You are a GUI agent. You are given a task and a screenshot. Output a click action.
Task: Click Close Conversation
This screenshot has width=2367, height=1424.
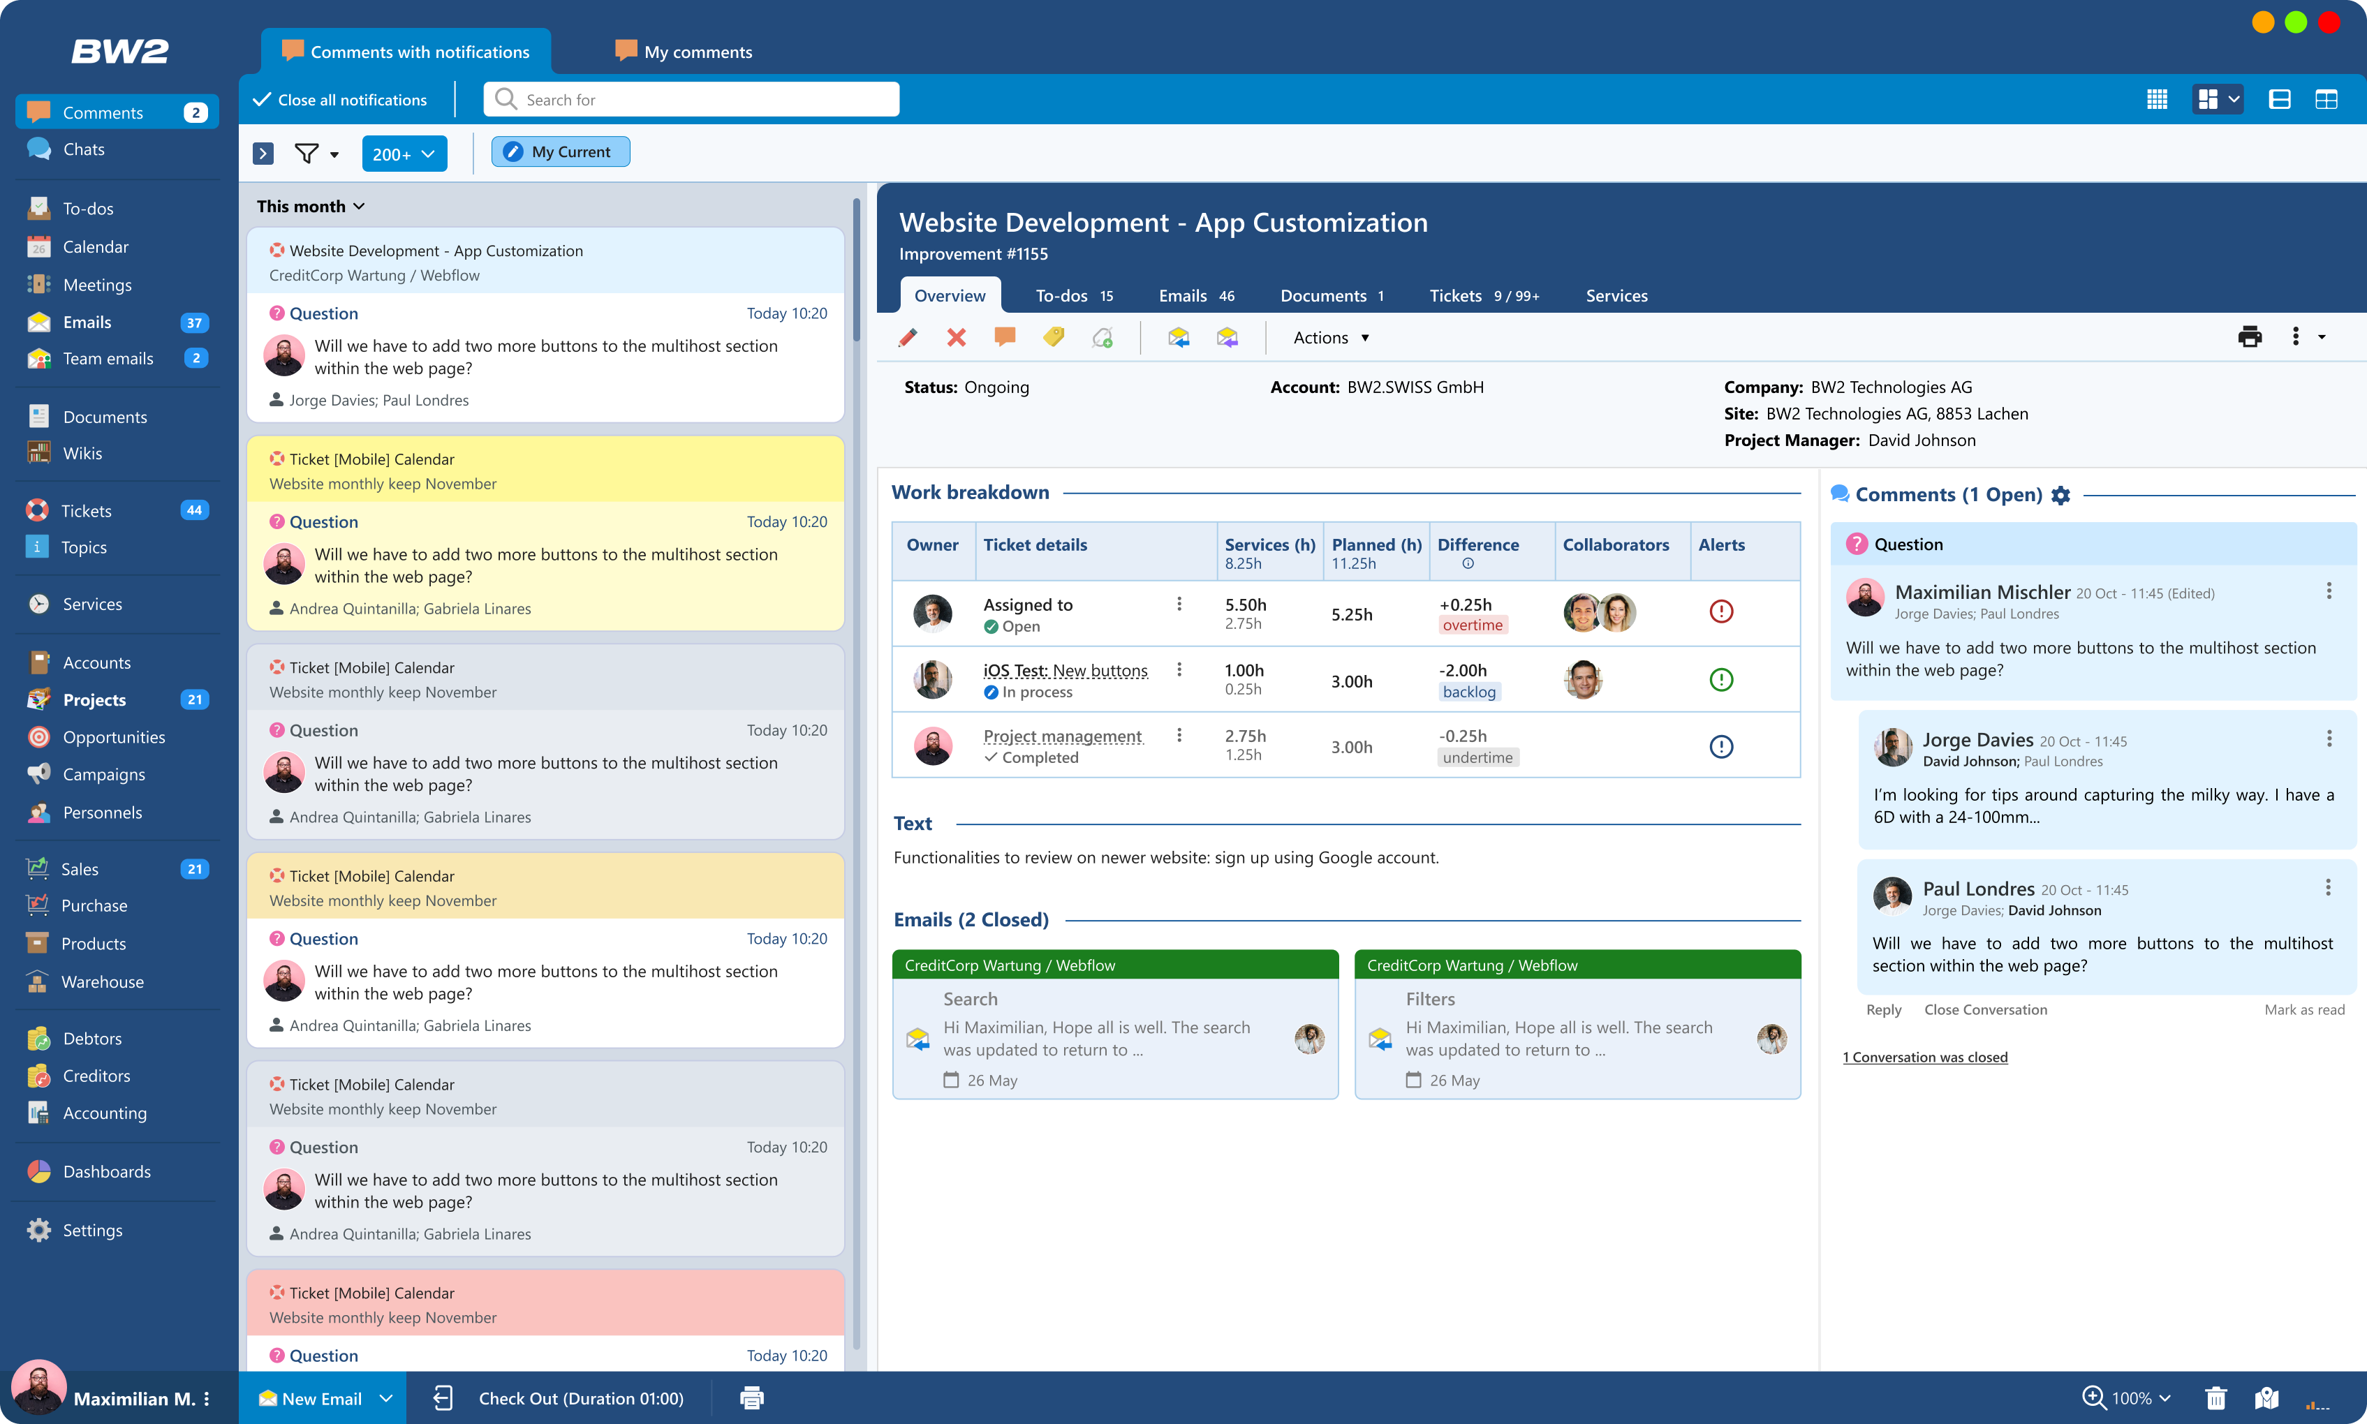click(1985, 1009)
